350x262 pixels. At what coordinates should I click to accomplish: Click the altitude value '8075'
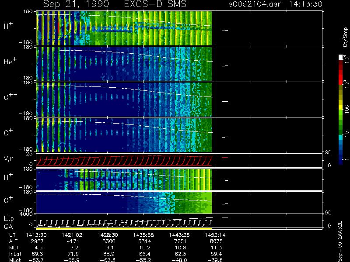click(216, 241)
